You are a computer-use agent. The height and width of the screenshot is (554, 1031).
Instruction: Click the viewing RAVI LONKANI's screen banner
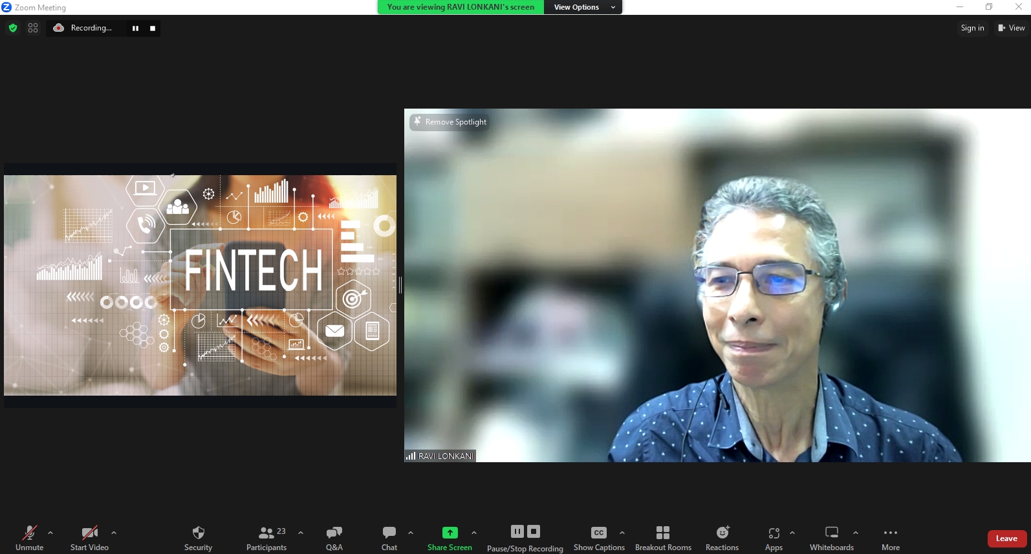point(461,7)
